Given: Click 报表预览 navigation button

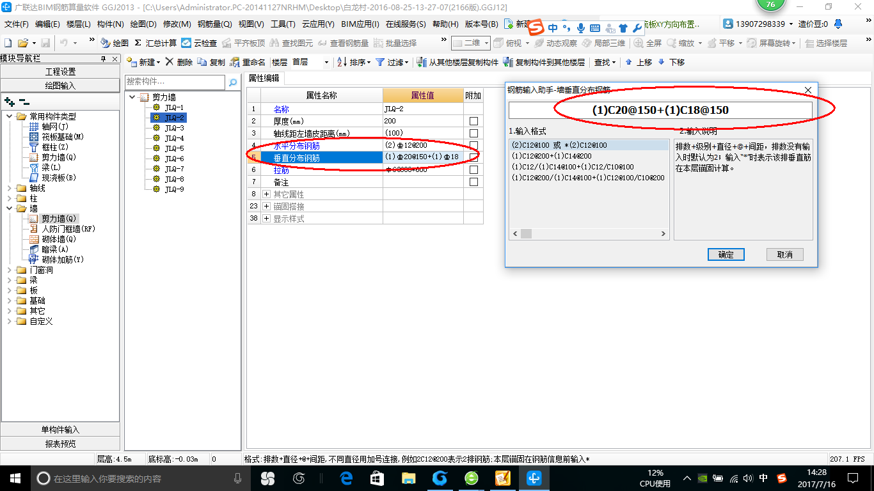Looking at the screenshot, I should click(x=60, y=444).
